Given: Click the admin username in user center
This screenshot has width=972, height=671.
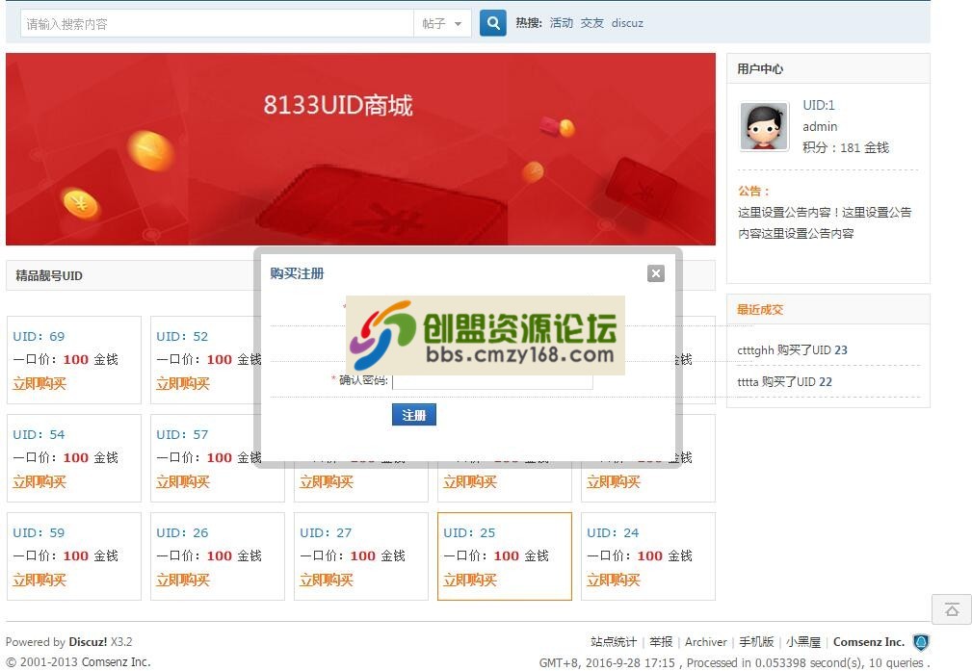Looking at the screenshot, I should (820, 126).
